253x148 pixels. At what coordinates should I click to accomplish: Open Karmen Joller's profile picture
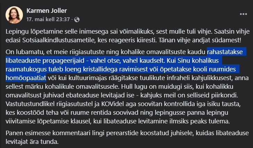click(x=14, y=15)
